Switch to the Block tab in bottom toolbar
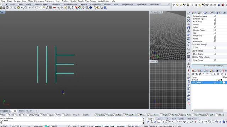Viewport: 227px width, 127px height. coord(174,119)
